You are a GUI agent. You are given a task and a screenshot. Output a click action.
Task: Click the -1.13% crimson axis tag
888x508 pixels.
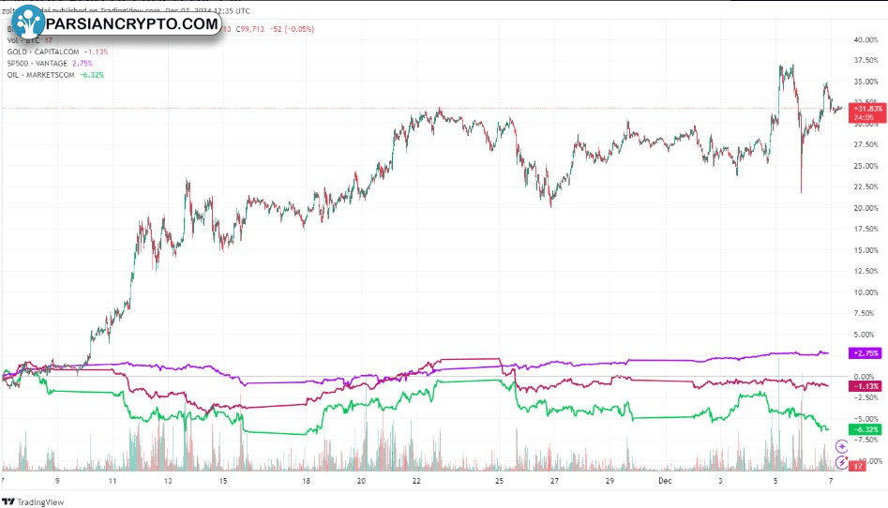[x=865, y=386]
